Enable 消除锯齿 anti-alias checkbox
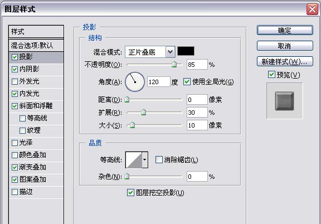This screenshot has width=321, height=224. point(159,160)
